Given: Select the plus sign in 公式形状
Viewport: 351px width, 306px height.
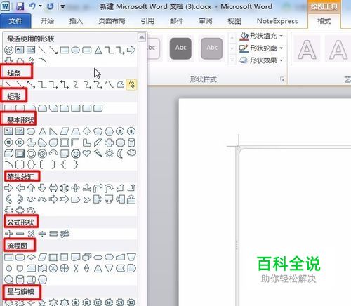Looking at the screenshot, I should 8,234.
